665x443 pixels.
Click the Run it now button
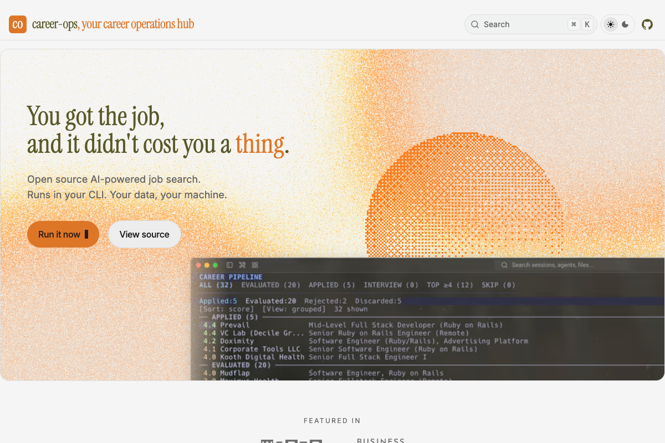pyautogui.click(x=63, y=234)
